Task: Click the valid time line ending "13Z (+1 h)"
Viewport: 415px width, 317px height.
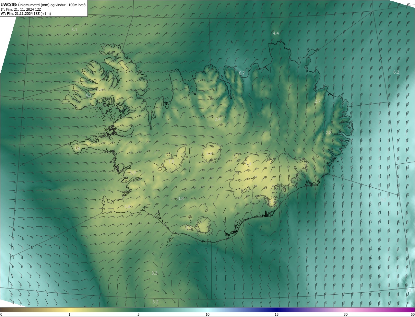Action: (x=26, y=14)
